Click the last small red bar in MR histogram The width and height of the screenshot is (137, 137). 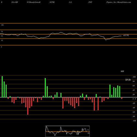pos(122,98)
